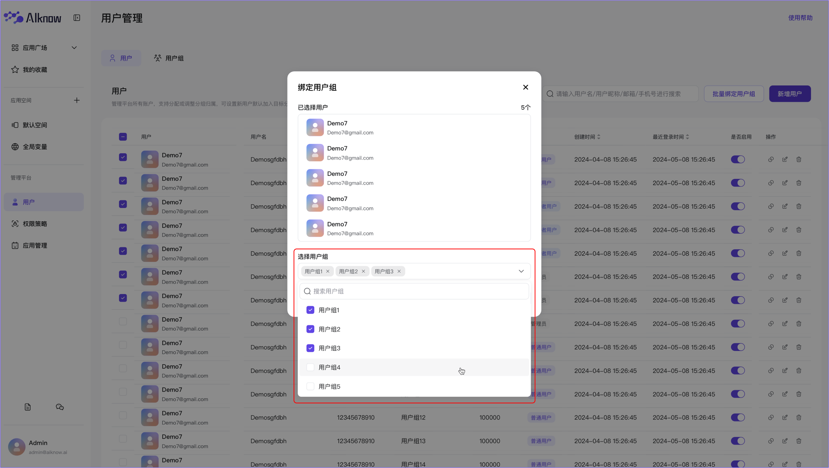Screen dimensions: 829x468
Task: Click the plus icon beside 应用空间
Action: 77,100
